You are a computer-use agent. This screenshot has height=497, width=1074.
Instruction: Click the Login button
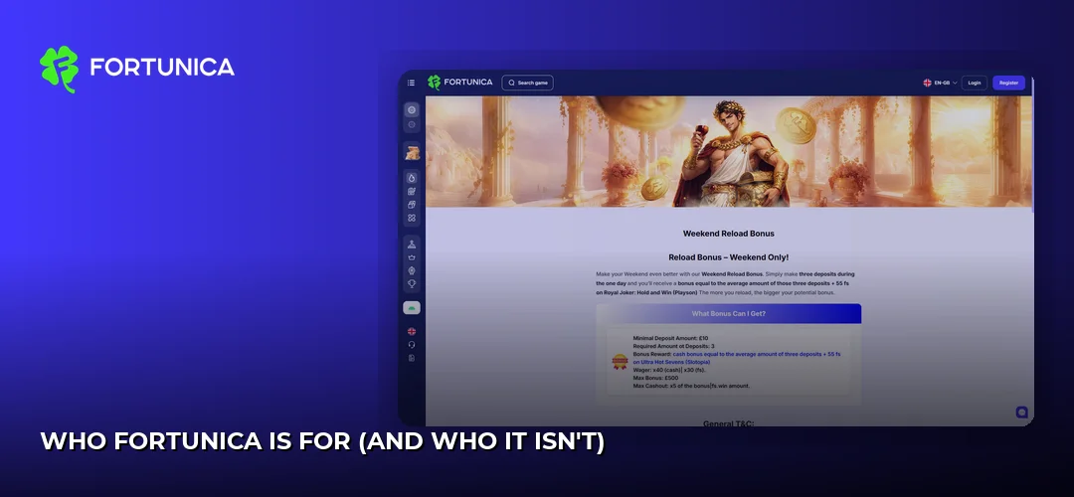[x=974, y=83]
